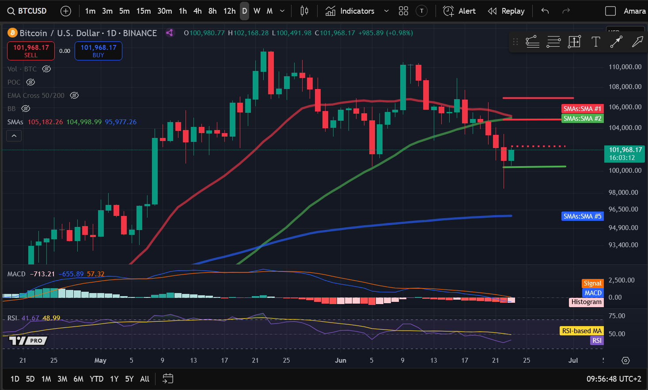Set the date range to 1M
The height and width of the screenshot is (390, 648).
(x=46, y=379)
